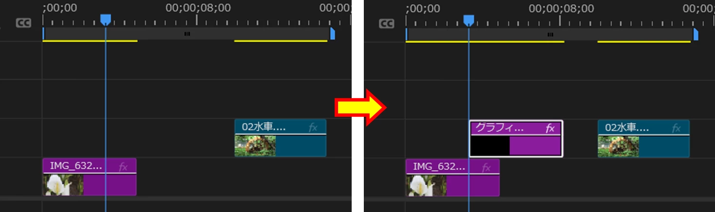Click the flower thumbnail of left IMG_632 clip
The image size is (715, 212).
tap(63, 185)
